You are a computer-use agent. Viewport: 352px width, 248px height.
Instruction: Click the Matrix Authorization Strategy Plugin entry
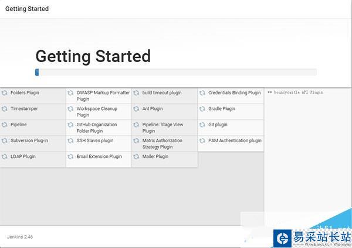point(164,143)
